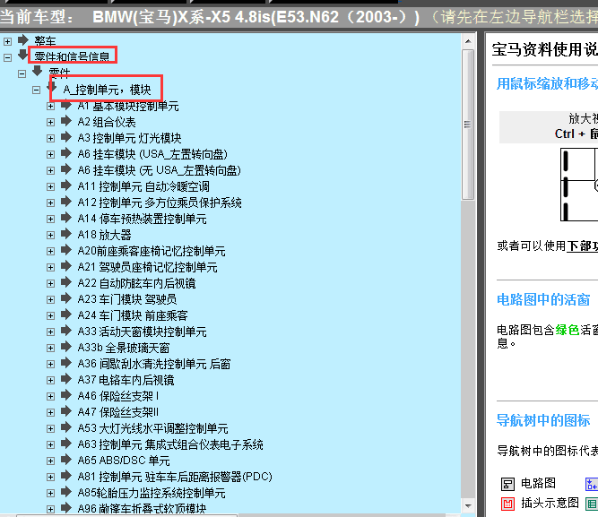Click arrow icon beside A85轮胎压力监控系统控制单元

point(66,491)
